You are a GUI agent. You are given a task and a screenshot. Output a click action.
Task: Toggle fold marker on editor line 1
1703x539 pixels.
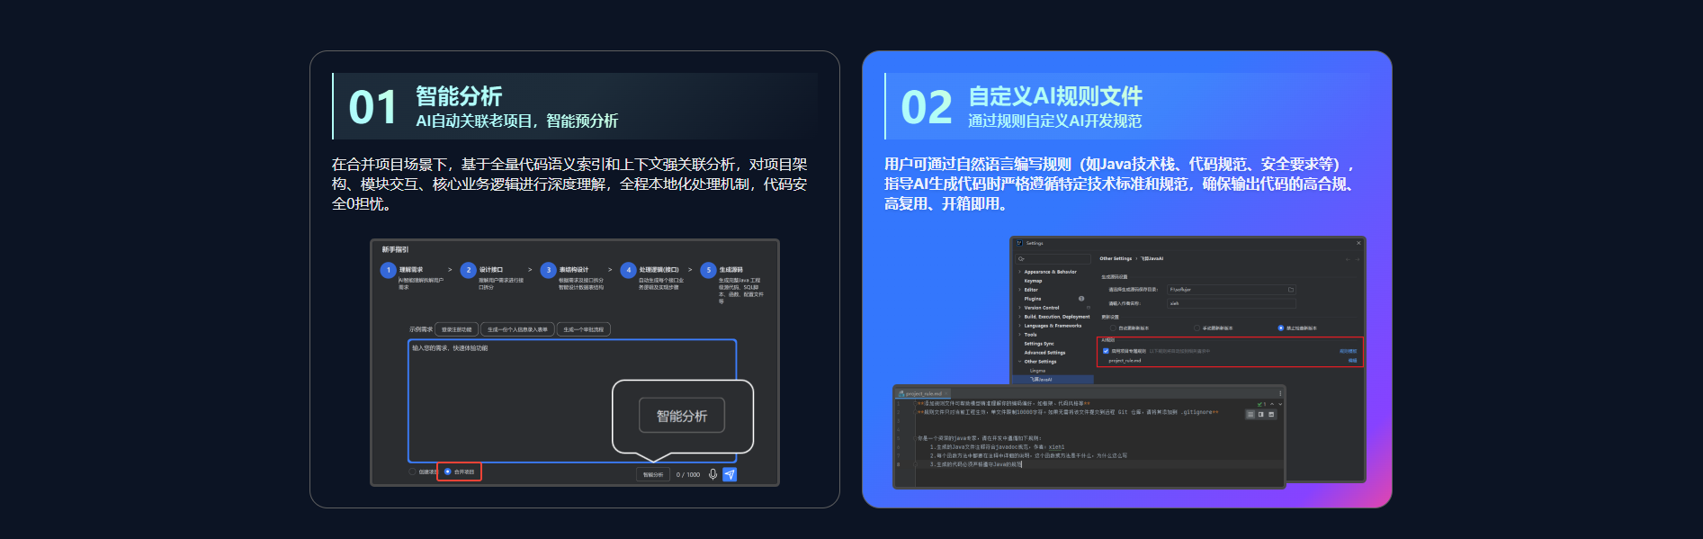click(x=913, y=404)
